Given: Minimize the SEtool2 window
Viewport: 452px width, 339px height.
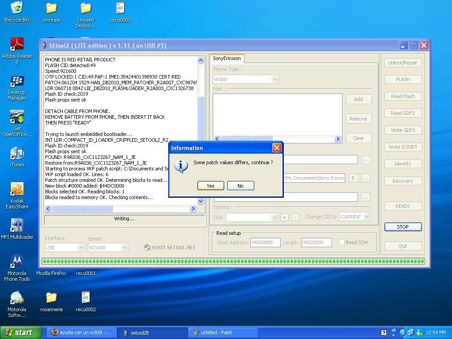Looking at the screenshot, I should pyautogui.click(x=403, y=45).
